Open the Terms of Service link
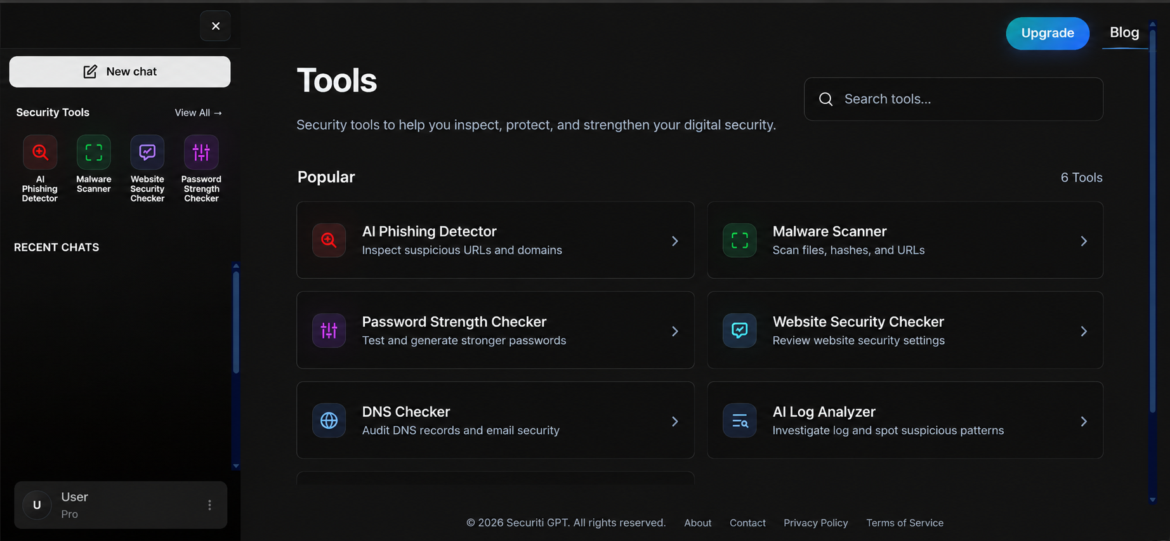This screenshot has width=1170, height=541. (x=905, y=523)
